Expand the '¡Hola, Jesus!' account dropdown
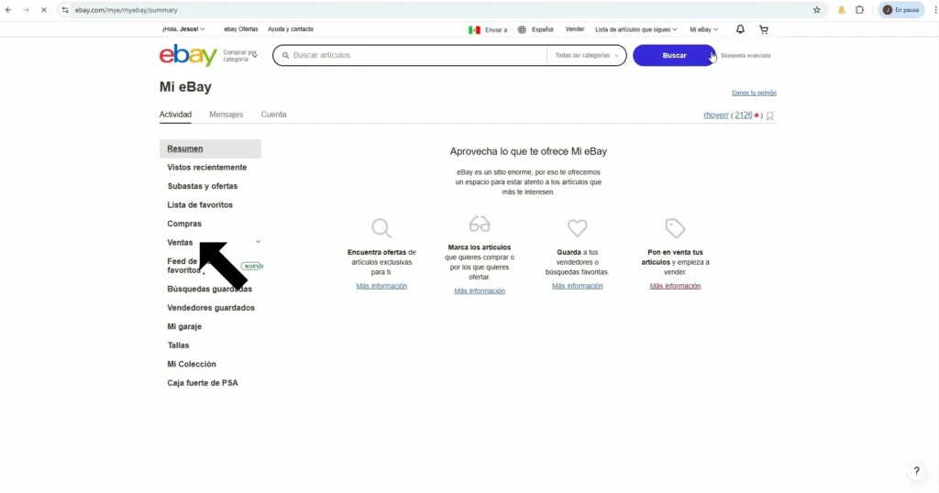Image resolution: width=939 pixels, height=493 pixels. 183,28
